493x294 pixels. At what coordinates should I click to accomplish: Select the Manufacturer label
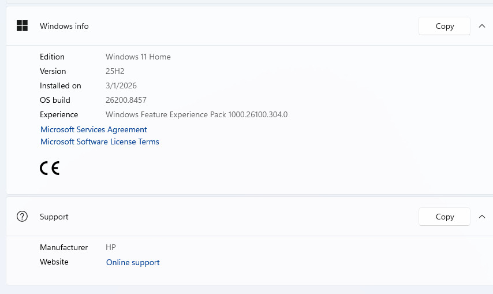click(x=64, y=247)
